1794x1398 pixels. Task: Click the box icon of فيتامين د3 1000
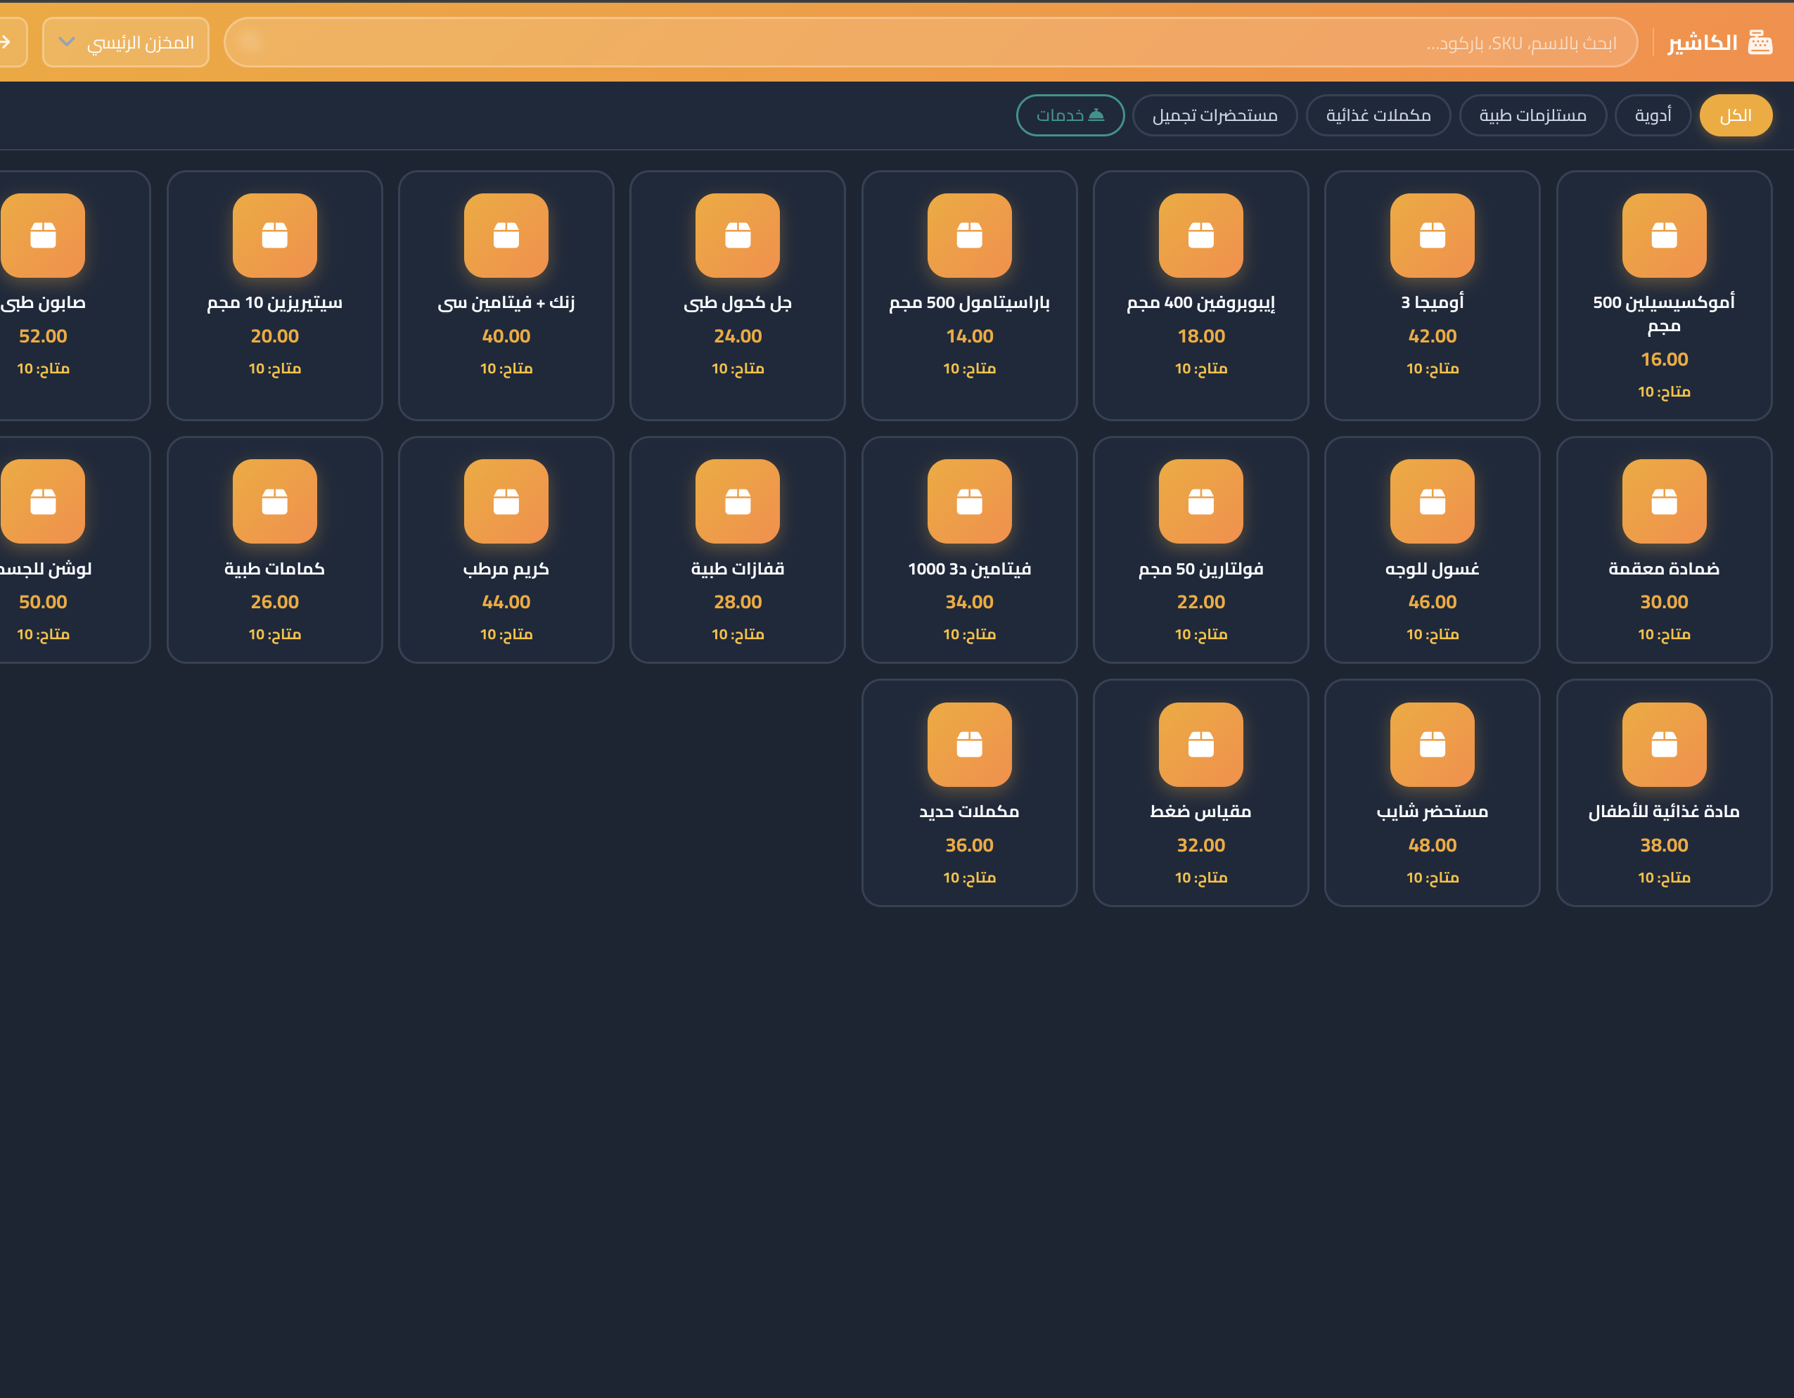pyautogui.click(x=969, y=501)
